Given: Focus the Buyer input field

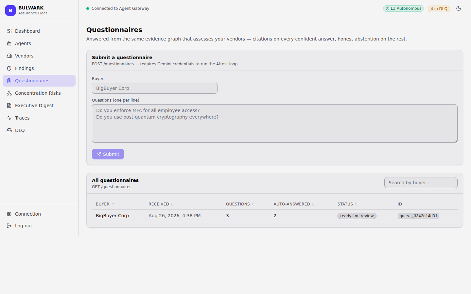Looking at the screenshot, I should coord(155,88).
